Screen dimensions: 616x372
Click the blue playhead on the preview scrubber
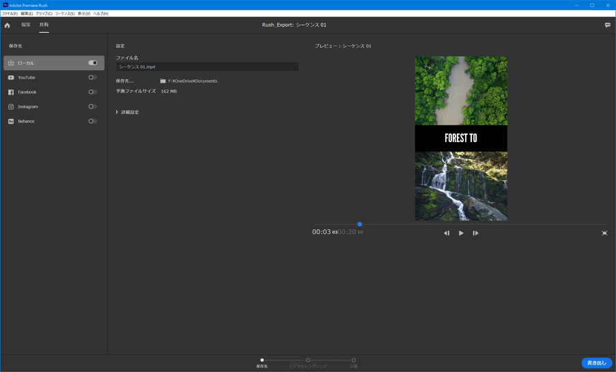point(360,224)
